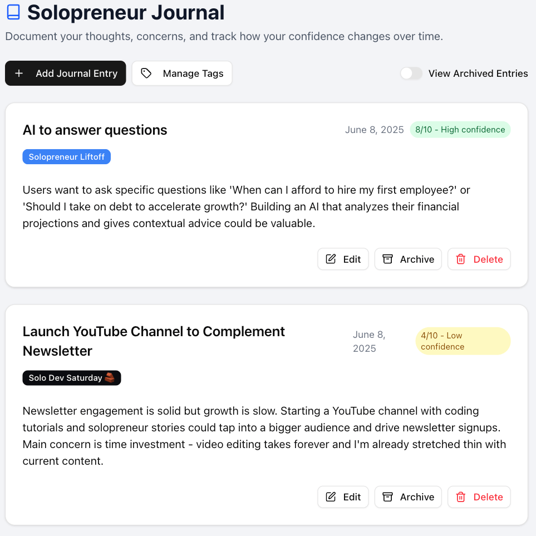Click the plus icon on Add Journal Entry
Screen dimensions: 536x536
click(x=19, y=73)
